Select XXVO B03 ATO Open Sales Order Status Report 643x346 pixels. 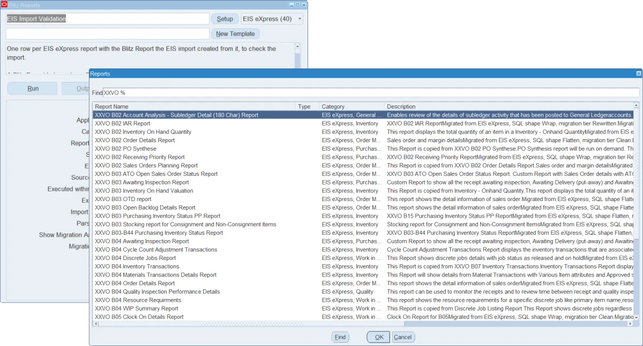[363, 174]
